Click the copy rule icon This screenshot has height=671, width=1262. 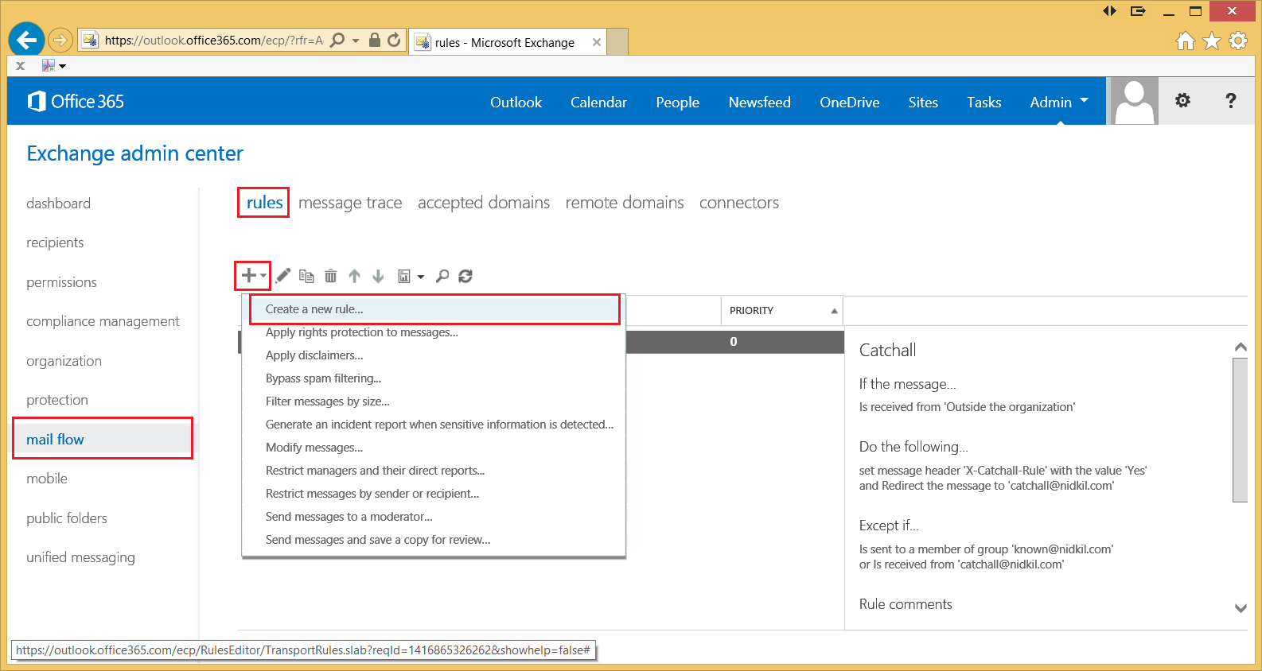point(306,276)
